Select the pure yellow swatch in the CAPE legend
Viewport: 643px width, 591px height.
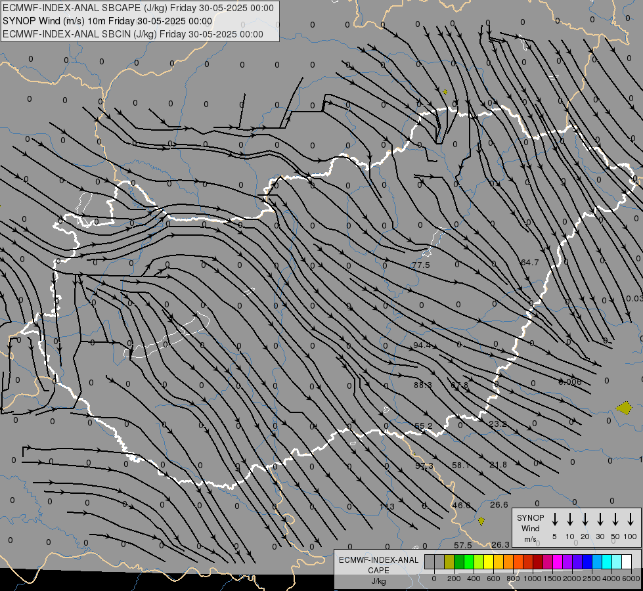(x=489, y=561)
